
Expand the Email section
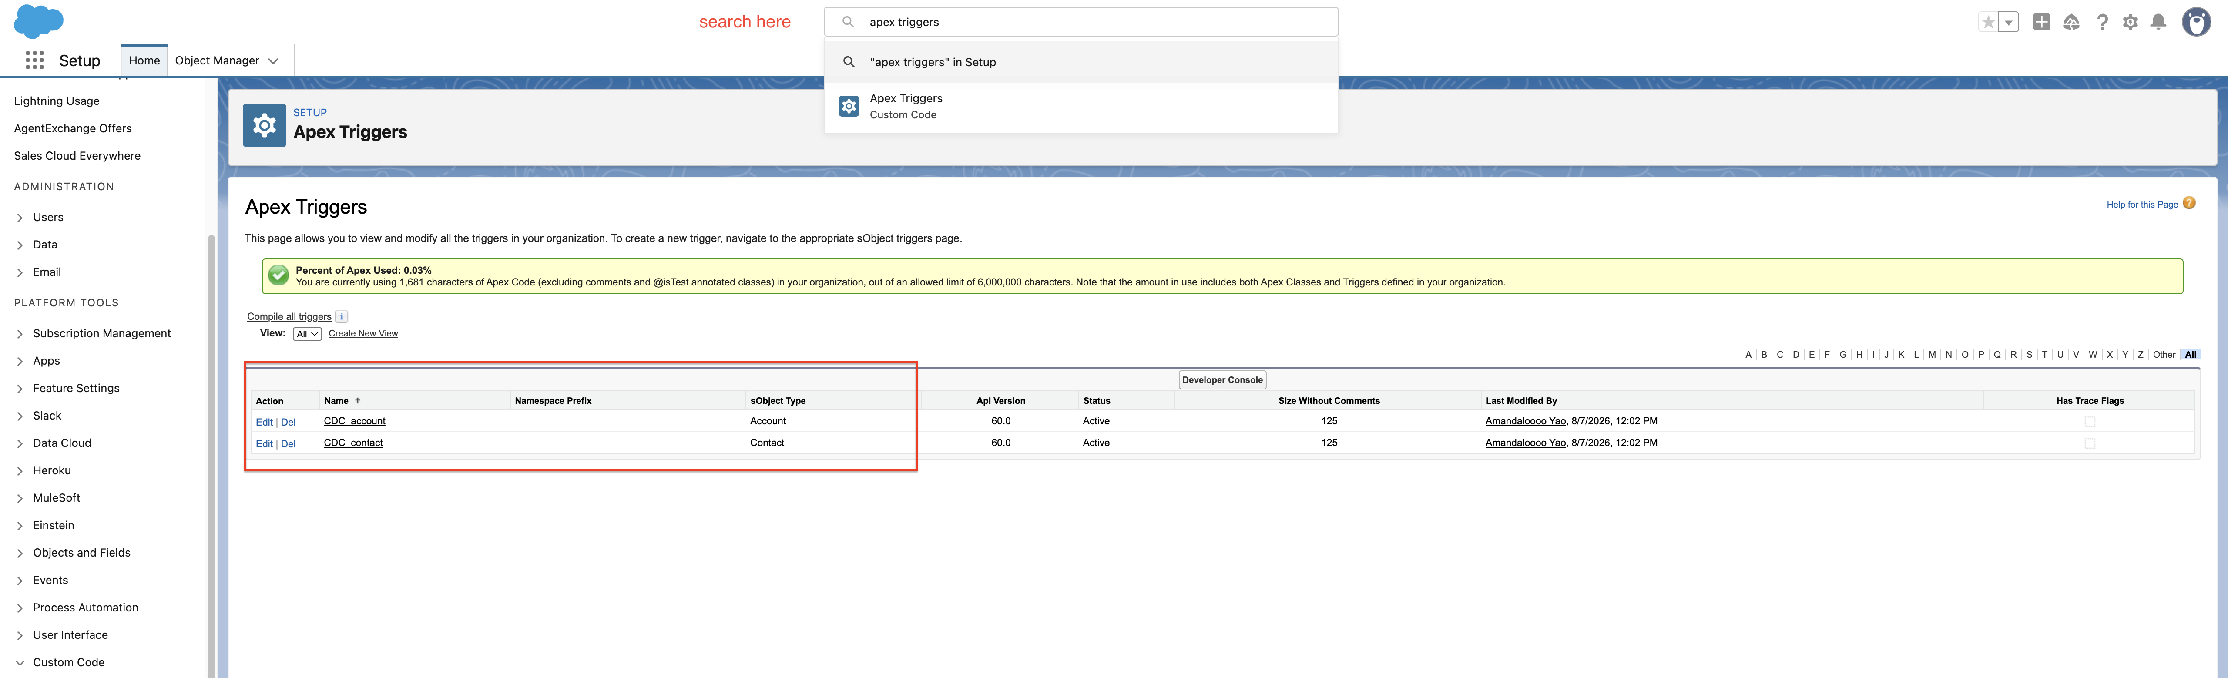pos(20,272)
